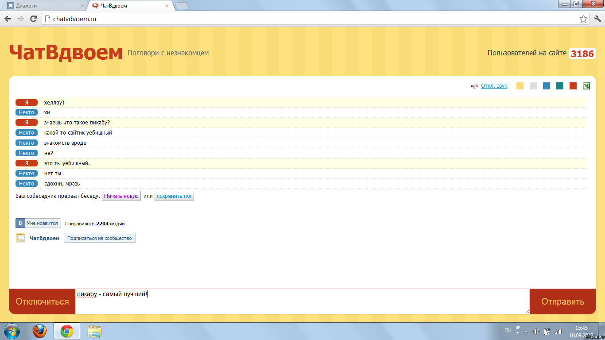This screenshot has height=340, width=605.
Task: Open Firefox from the taskbar
Action: click(39, 331)
